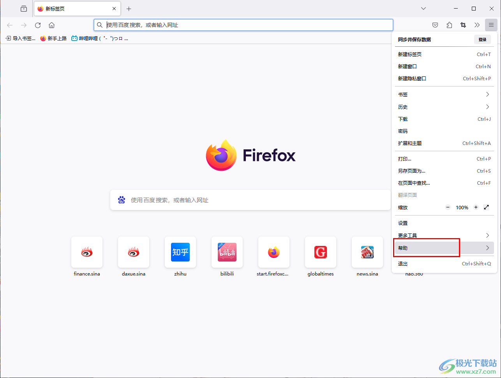The width and height of the screenshot is (501, 378).
Task: Open 设置 from the menu
Action: (x=444, y=223)
